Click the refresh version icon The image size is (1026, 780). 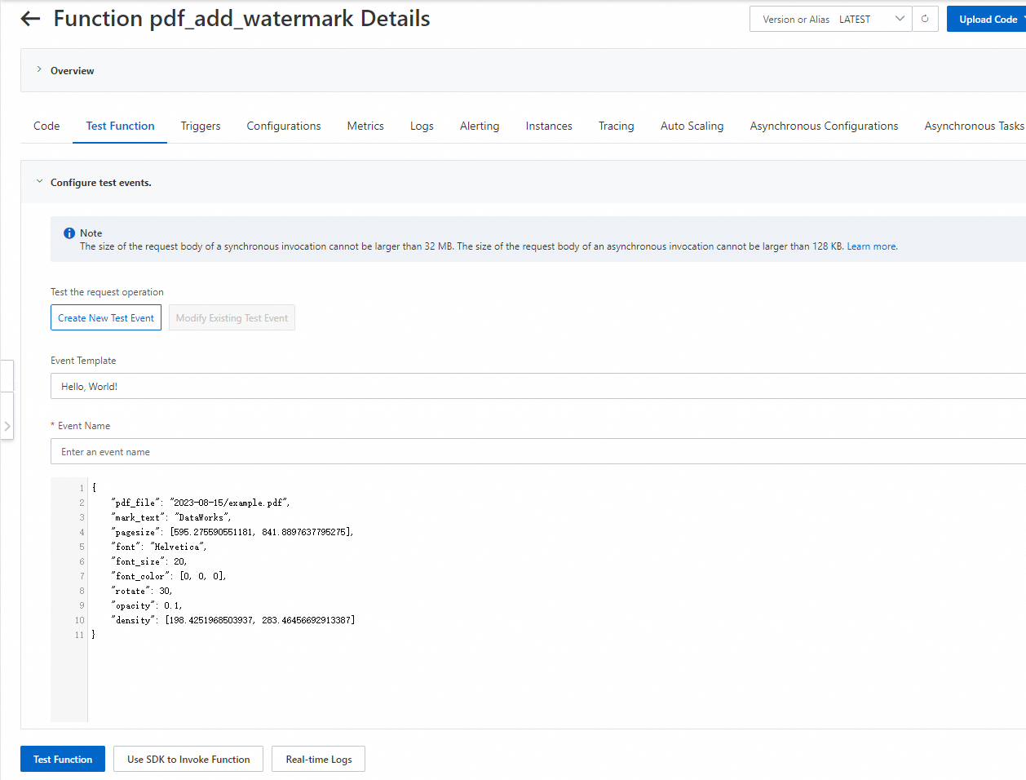(x=925, y=19)
